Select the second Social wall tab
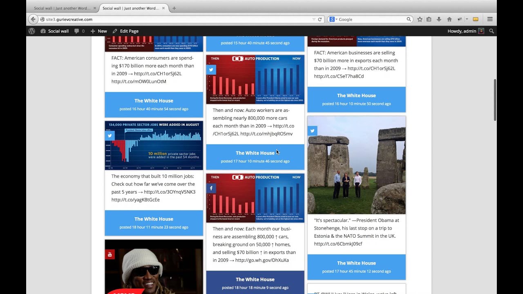 pyautogui.click(x=131, y=8)
